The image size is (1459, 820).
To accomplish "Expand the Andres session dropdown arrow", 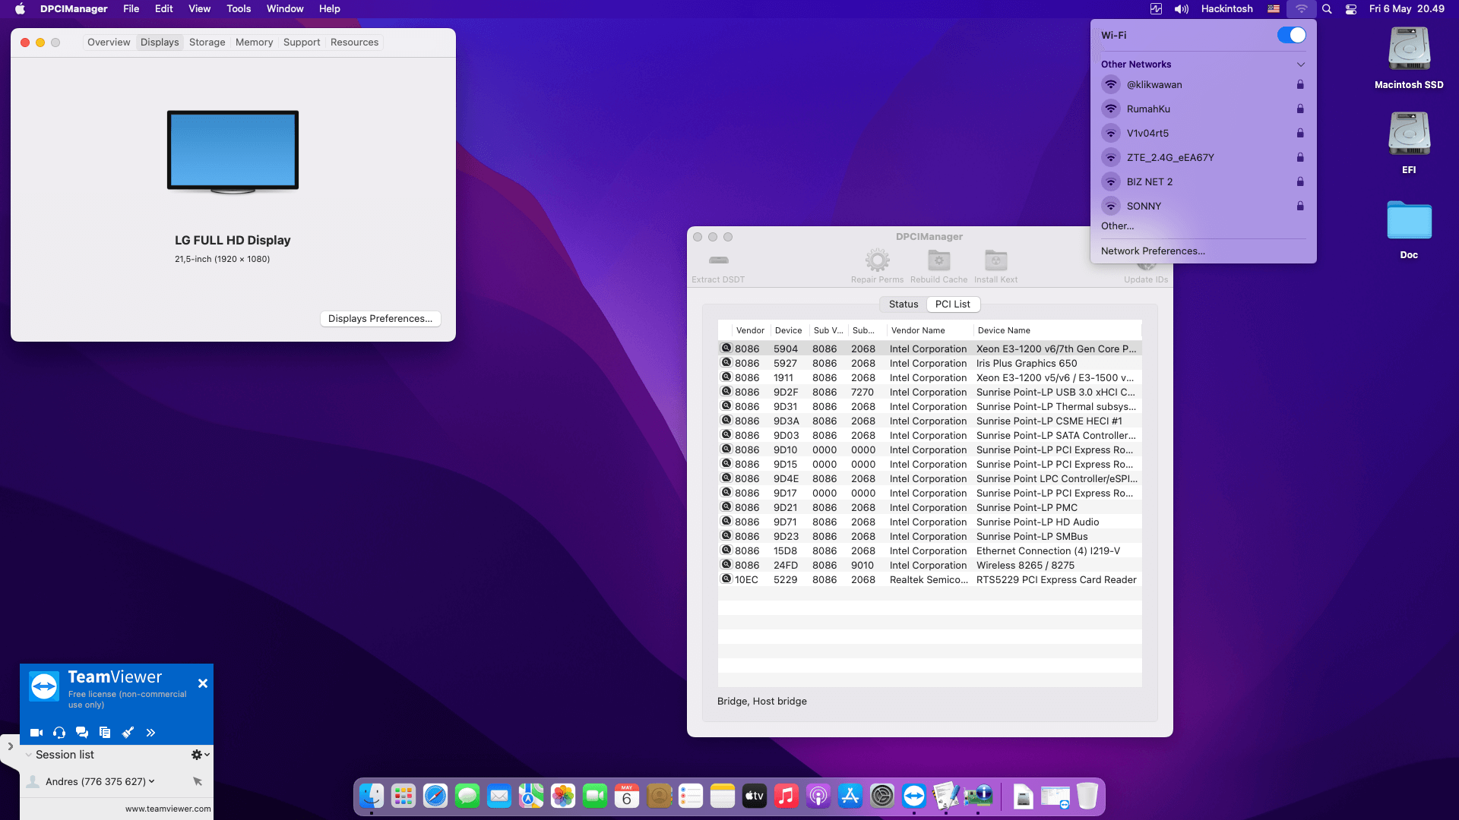I will (152, 781).
